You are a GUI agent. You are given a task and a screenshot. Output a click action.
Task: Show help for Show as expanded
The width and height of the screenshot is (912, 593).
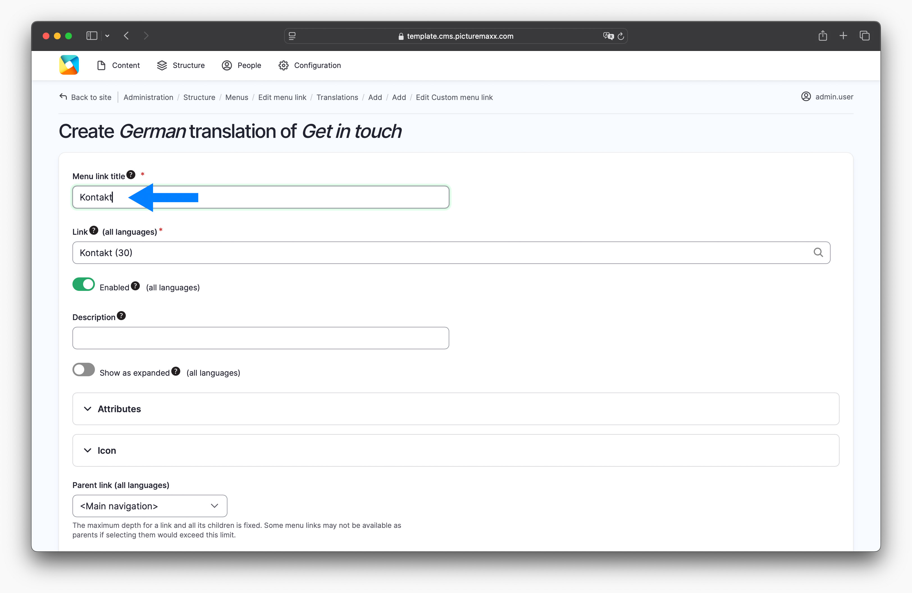tap(176, 371)
